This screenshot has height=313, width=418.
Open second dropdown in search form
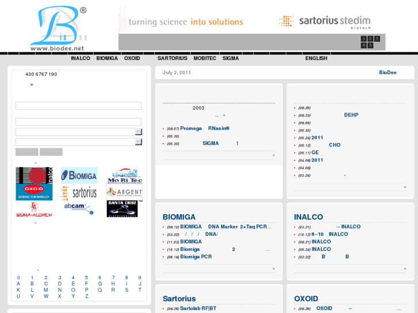(79, 142)
